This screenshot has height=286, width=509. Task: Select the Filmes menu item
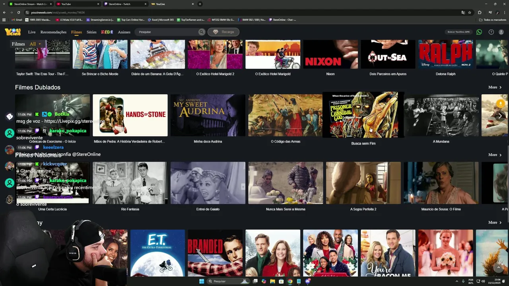pos(76,32)
